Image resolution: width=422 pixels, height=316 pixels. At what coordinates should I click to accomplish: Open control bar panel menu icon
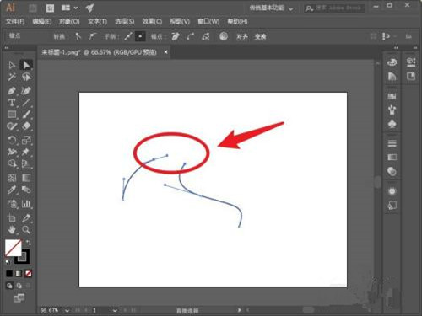[408, 36]
